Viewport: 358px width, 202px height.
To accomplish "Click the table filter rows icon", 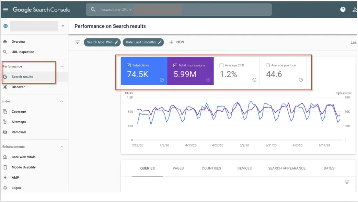I will coord(347,182).
